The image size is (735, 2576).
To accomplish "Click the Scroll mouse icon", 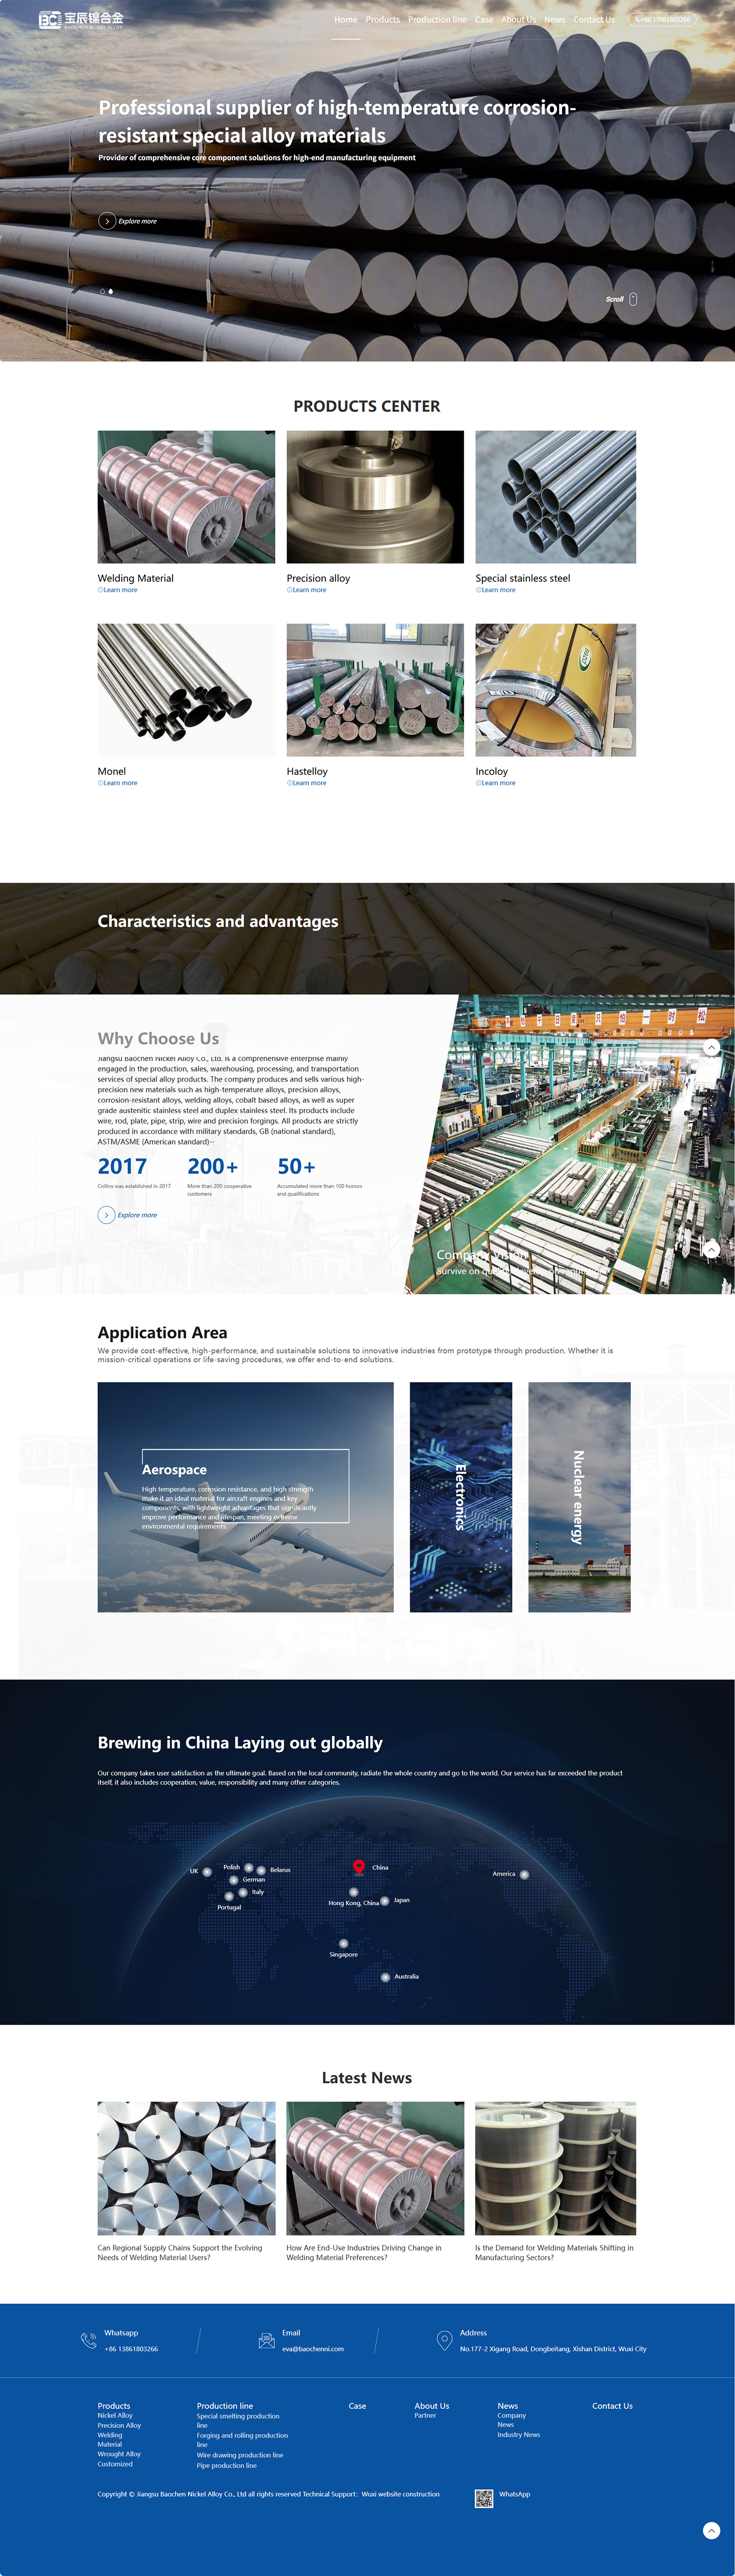I will click(633, 299).
